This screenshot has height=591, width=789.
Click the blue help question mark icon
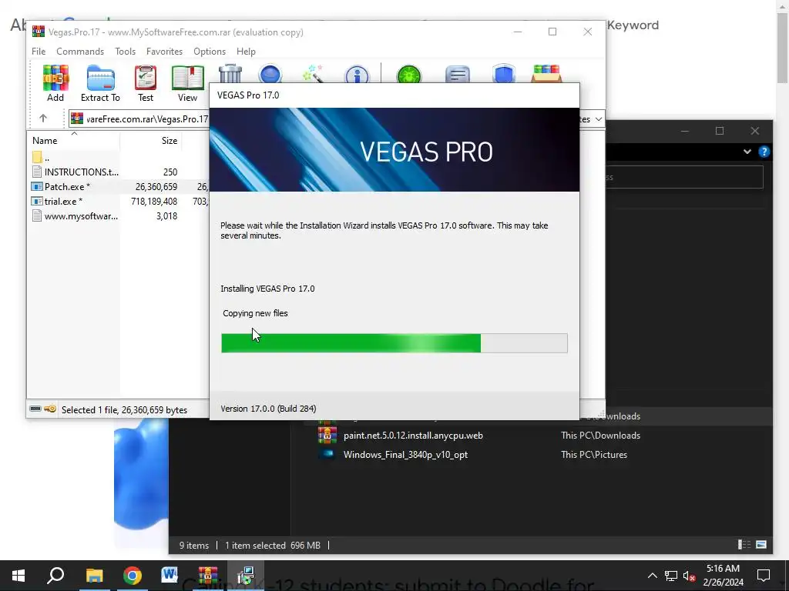click(764, 152)
